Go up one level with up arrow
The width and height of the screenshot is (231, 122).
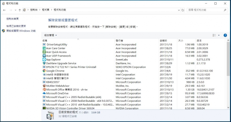tap(20, 10)
